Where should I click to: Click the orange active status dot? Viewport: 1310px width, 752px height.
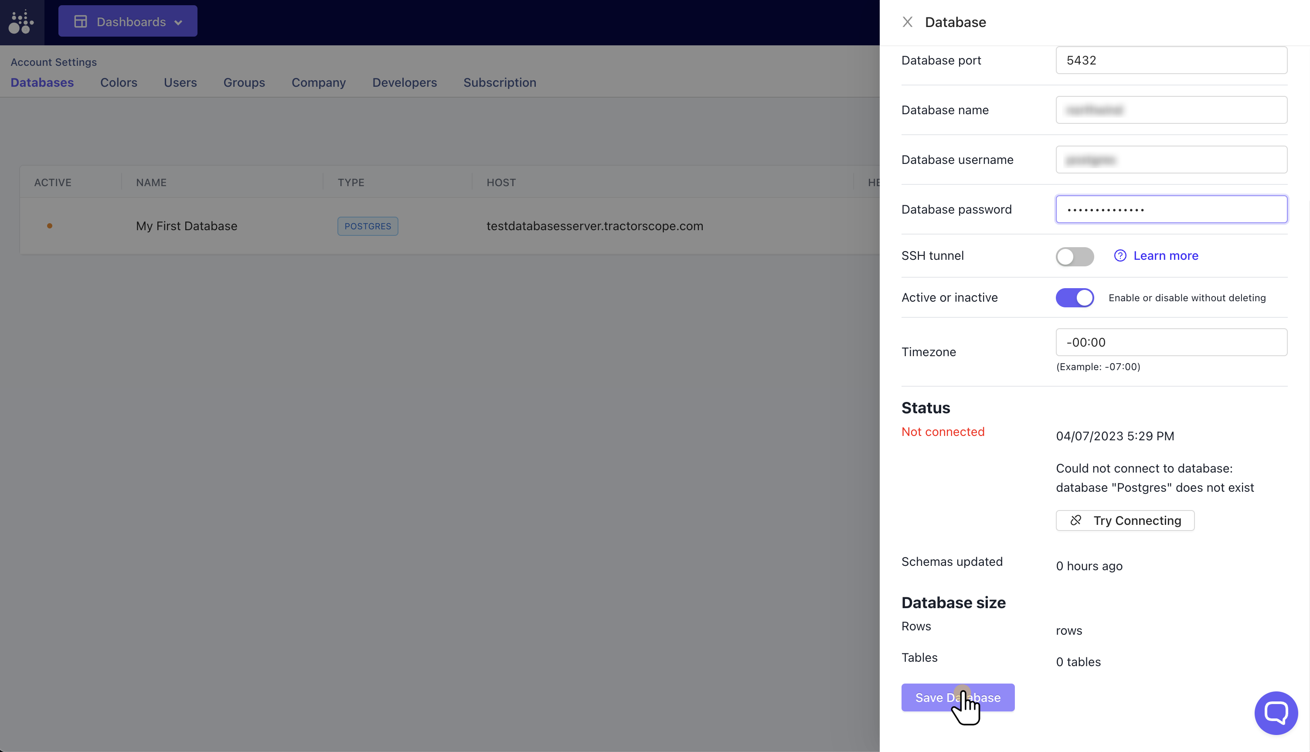pos(50,226)
